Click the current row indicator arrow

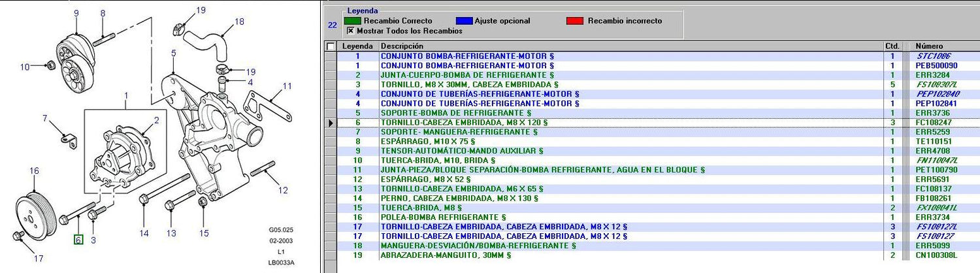(331, 122)
